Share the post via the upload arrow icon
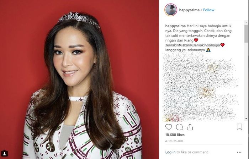Viewport: 249px width, 159px height. tap(190, 127)
